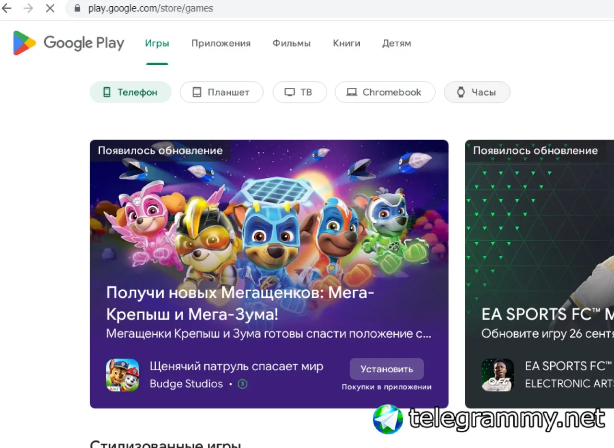Click the padlock icon in address bar
The width and height of the screenshot is (614, 448).
(x=77, y=8)
